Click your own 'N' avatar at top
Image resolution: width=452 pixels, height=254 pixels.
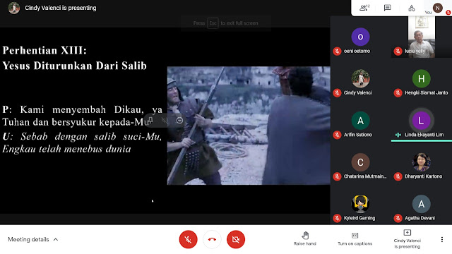click(x=438, y=8)
